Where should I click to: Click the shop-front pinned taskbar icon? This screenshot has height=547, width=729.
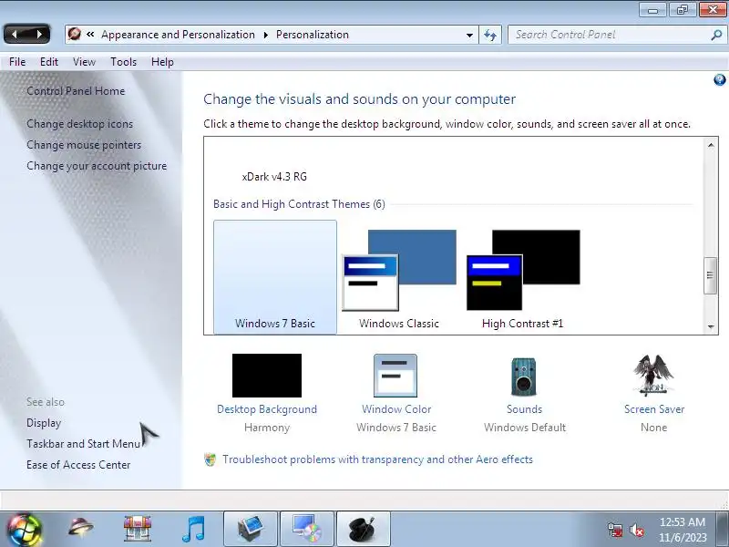[138, 529]
